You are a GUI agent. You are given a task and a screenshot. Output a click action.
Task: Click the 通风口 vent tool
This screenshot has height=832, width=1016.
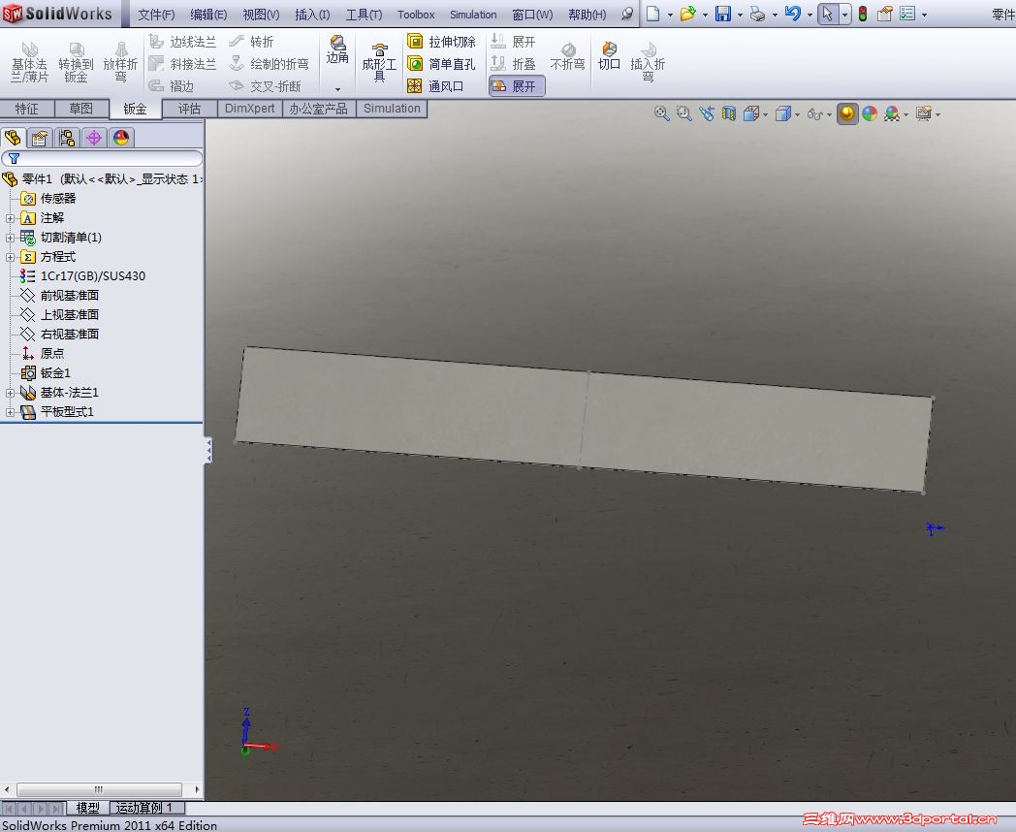(x=435, y=85)
